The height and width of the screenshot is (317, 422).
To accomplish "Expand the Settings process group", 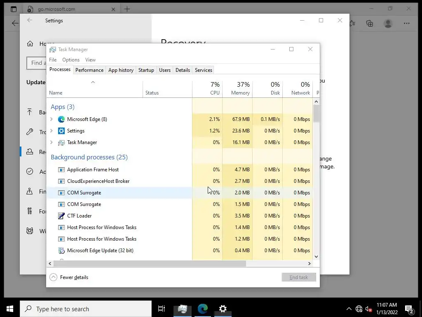I will [x=52, y=131].
